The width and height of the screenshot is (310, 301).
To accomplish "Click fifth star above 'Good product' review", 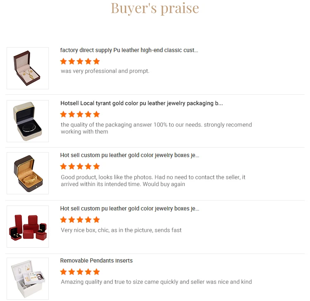I will (x=96, y=166).
